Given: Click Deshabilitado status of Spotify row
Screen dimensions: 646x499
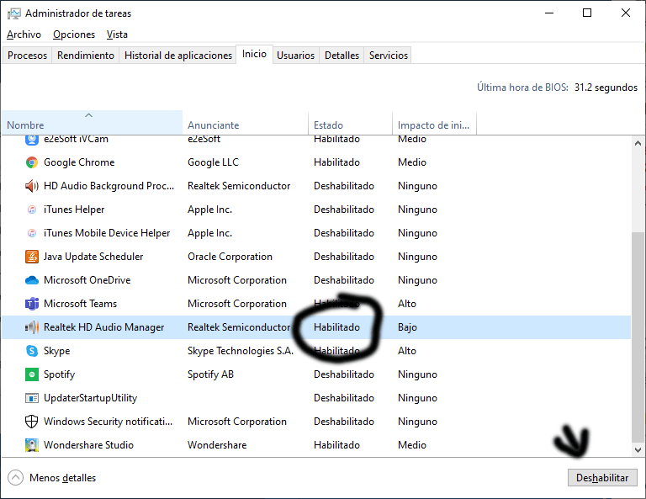Looking at the screenshot, I should click(343, 374).
